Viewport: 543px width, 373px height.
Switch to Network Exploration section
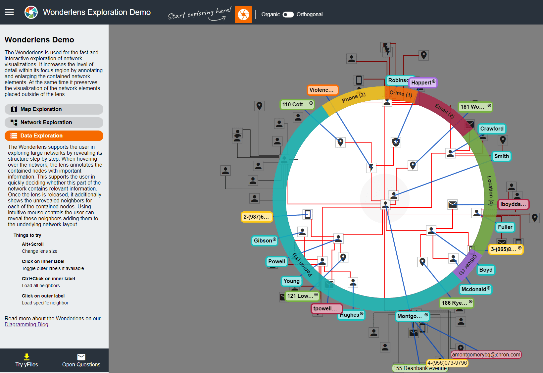point(54,122)
